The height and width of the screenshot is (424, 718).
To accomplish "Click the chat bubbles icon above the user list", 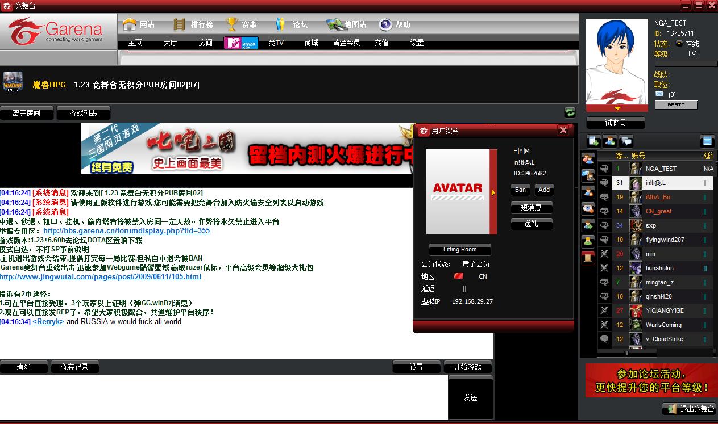I will tap(626, 141).
